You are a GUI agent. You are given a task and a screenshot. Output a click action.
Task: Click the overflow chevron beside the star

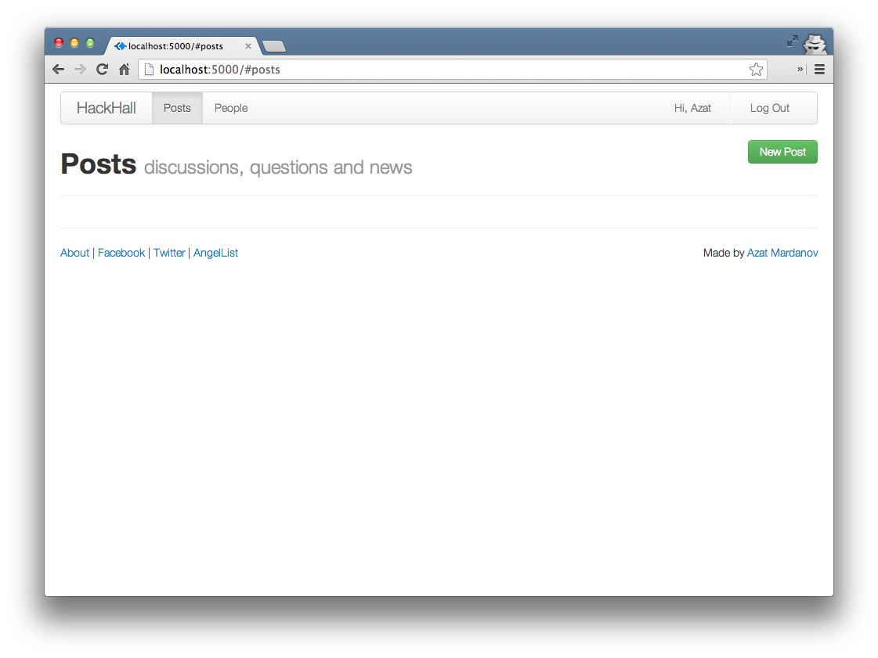click(799, 69)
